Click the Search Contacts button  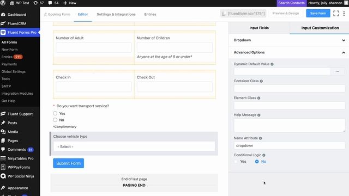click(291, 3)
